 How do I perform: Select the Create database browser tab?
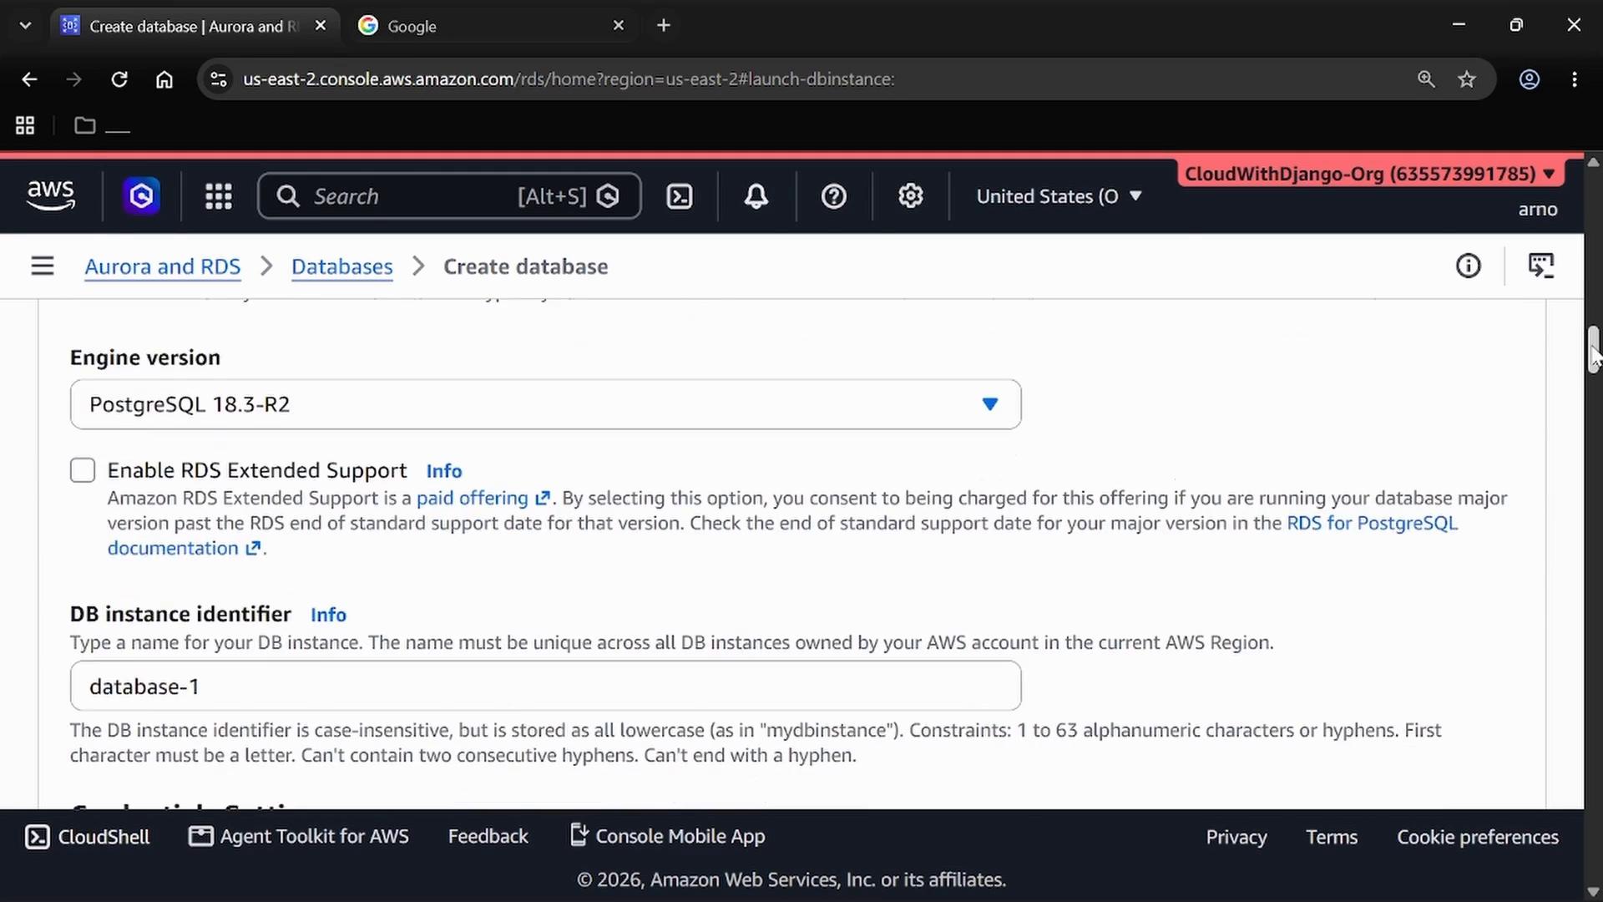(x=195, y=26)
